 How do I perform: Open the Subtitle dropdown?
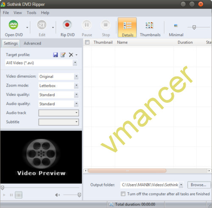pyautogui.click(x=59, y=122)
